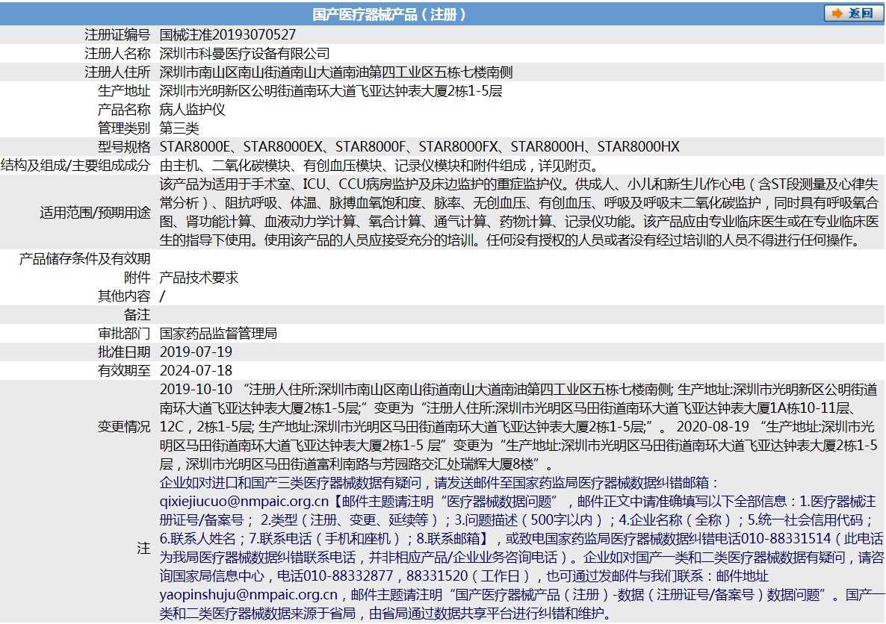Click the label 结构及组成/主要组成成分
This screenshot has height=624, width=886.
coord(75,165)
